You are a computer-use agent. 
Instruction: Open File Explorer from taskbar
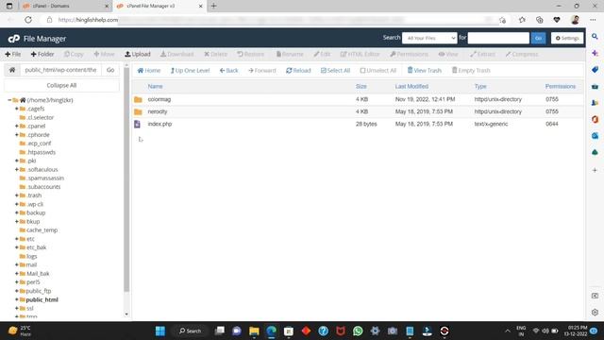[x=254, y=331]
